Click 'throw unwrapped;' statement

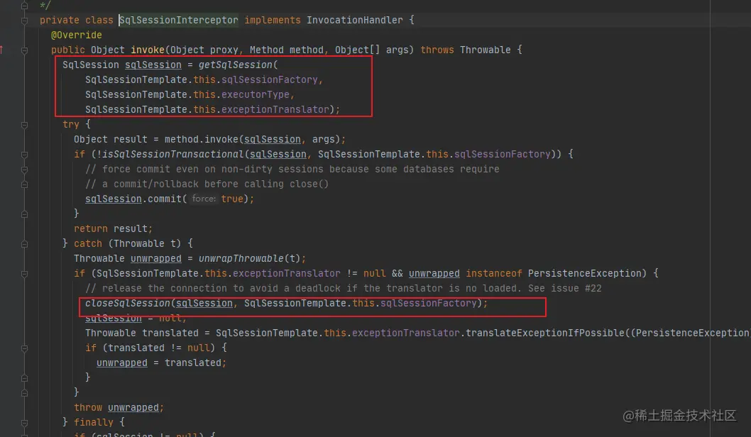coord(119,407)
